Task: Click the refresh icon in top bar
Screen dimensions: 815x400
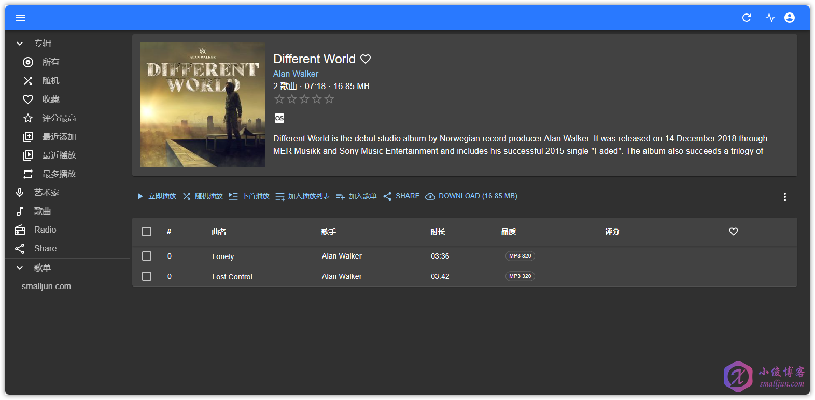Action: (747, 18)
